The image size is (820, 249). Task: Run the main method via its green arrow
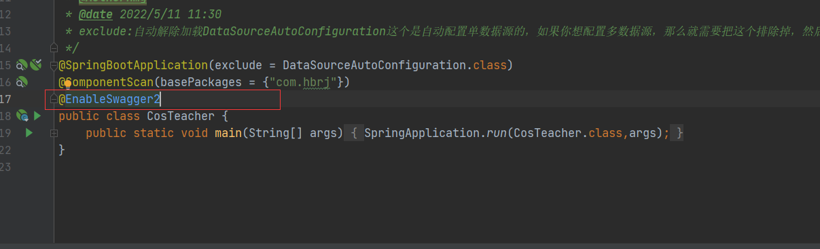[29, 133]
